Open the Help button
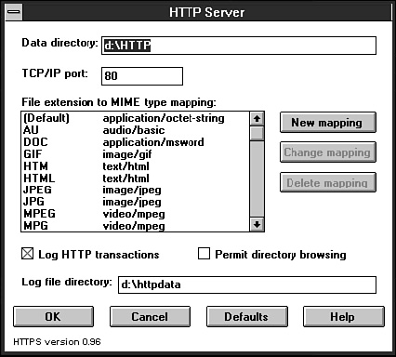Viewport: 396px width, 357px height. [344, 317]
